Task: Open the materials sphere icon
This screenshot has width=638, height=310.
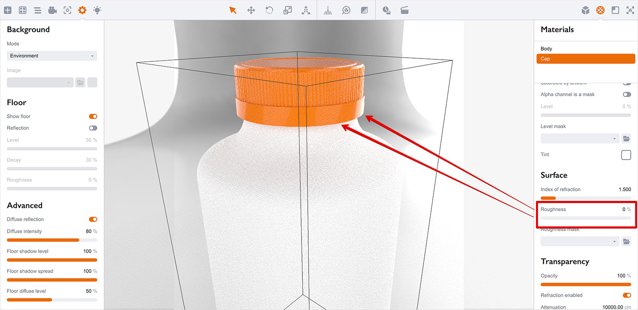Action: click(600, 10)
